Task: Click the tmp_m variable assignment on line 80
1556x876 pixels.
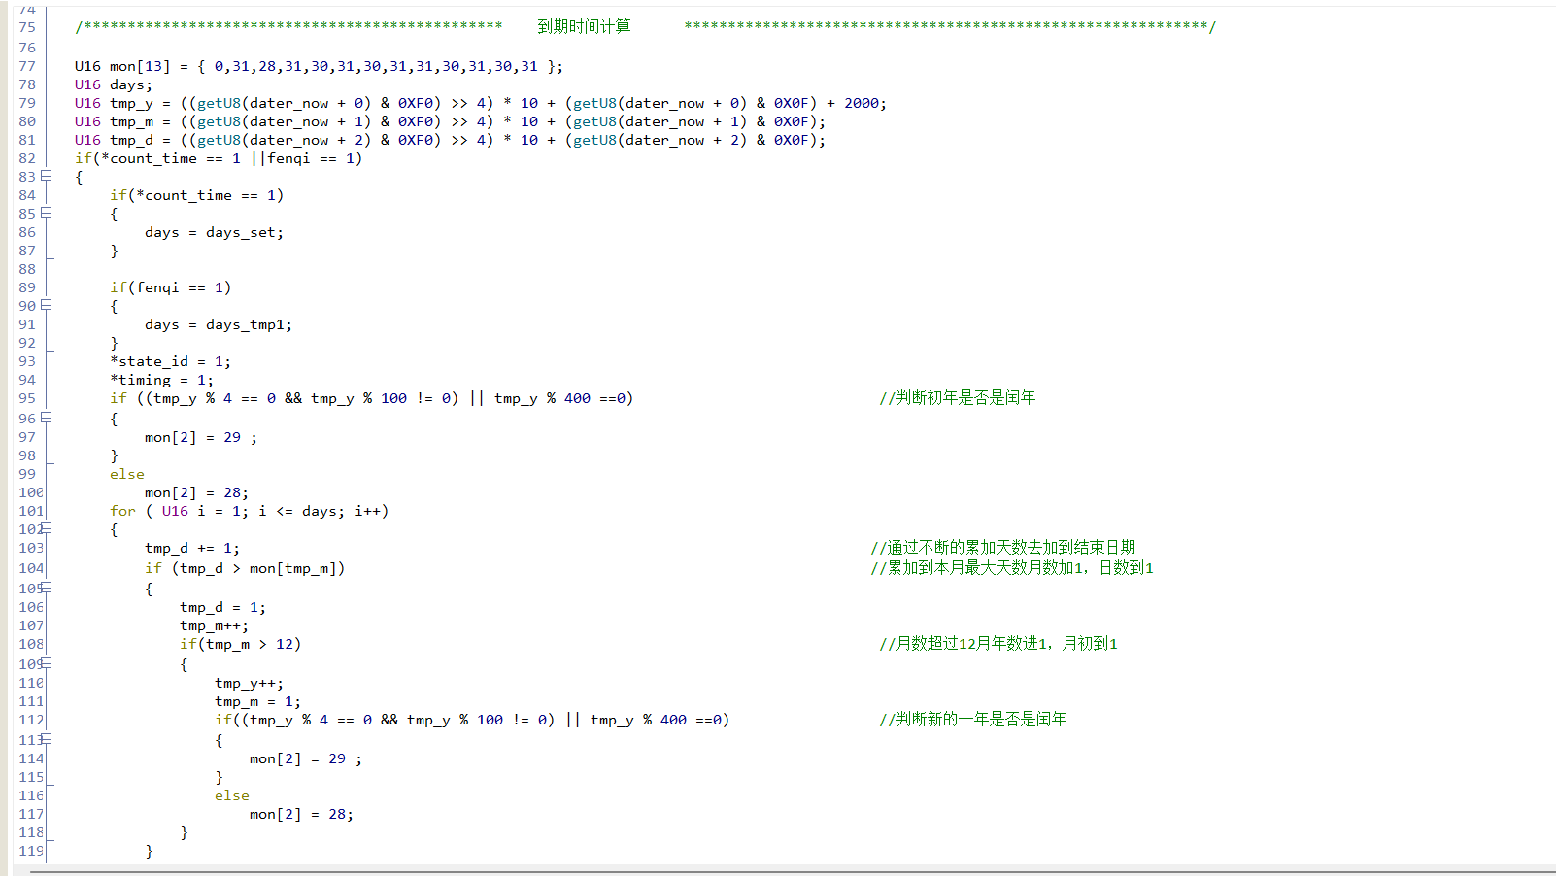Action: pyautogui.click(x=451, y=121)
